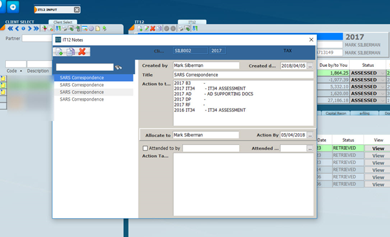390x237 pixels.
Task: Switch to the Client Select tab
Action: pyautogui.click(x=63, y=22)
